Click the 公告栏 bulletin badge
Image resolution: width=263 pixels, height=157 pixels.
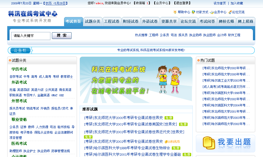[x=20, y=50]
